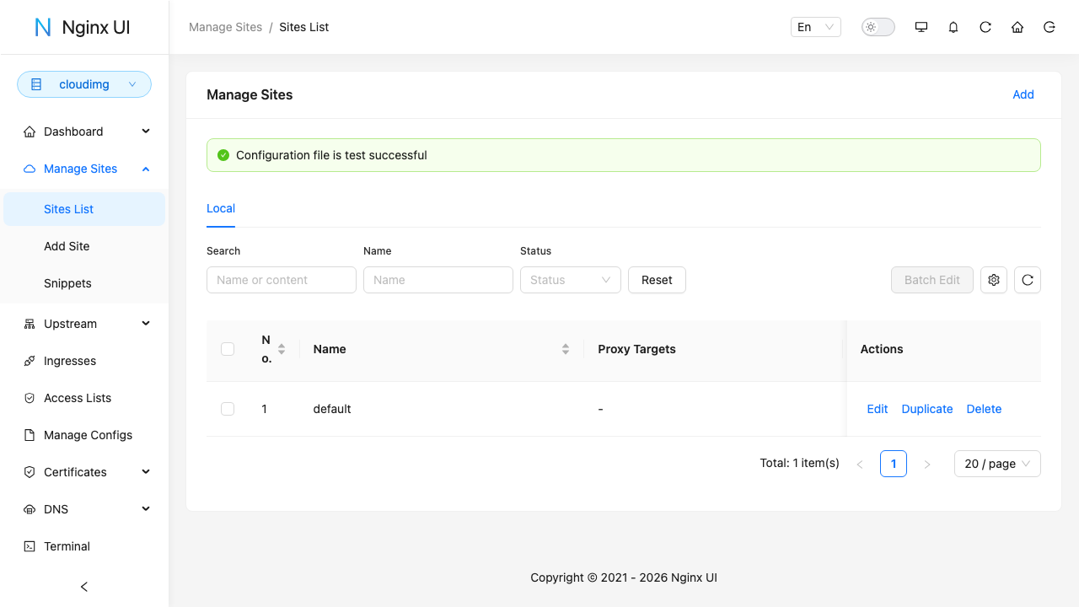Click the Add link

pyautogui.click(x=1023, y=94)
